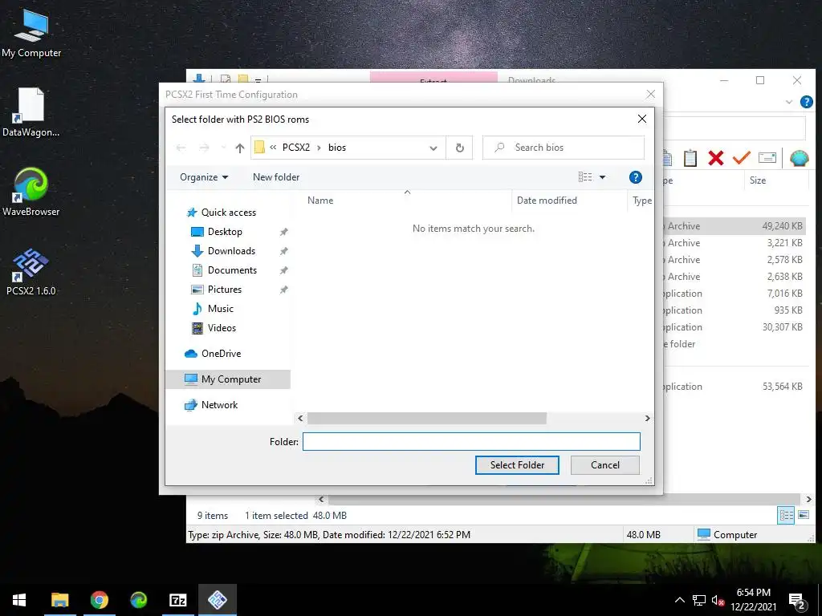This screenshot has width=822, height=616.
Task: Open Google Chrome from the taskbar
Action: click(99, 600)
